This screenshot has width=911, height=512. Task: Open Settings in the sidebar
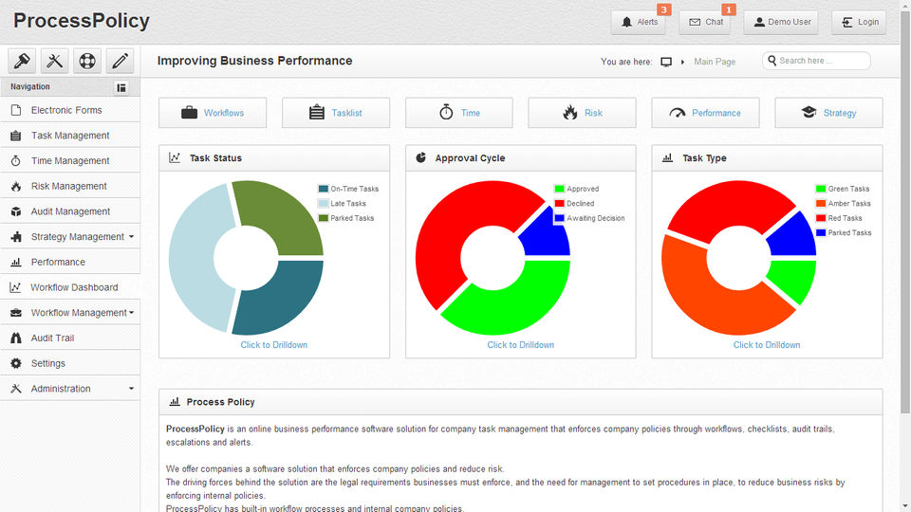pos(69,363)
